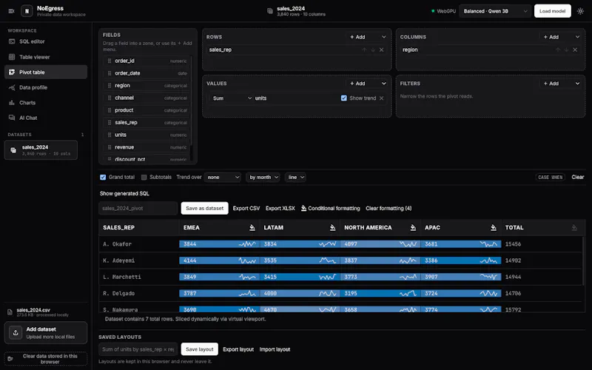592x370 pixels.
Task: Move sales_rep row field up
Action: (x=364, y=50)
